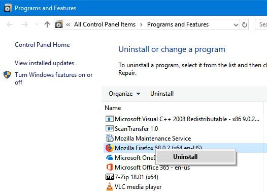Click the Control Panel icon in the address bar

pyautogui.click(x=59, y=24)
